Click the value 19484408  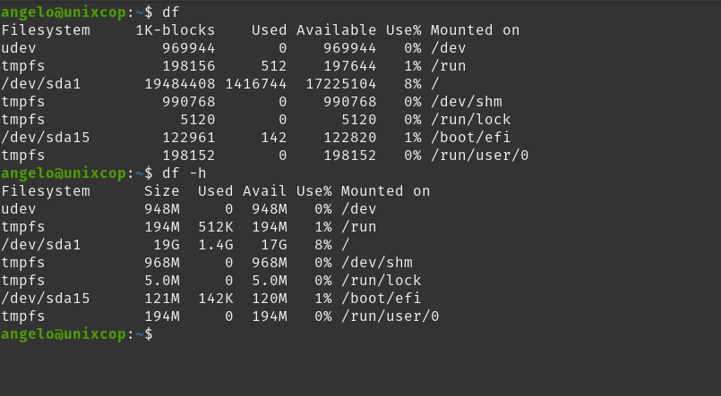click(180, 84)
